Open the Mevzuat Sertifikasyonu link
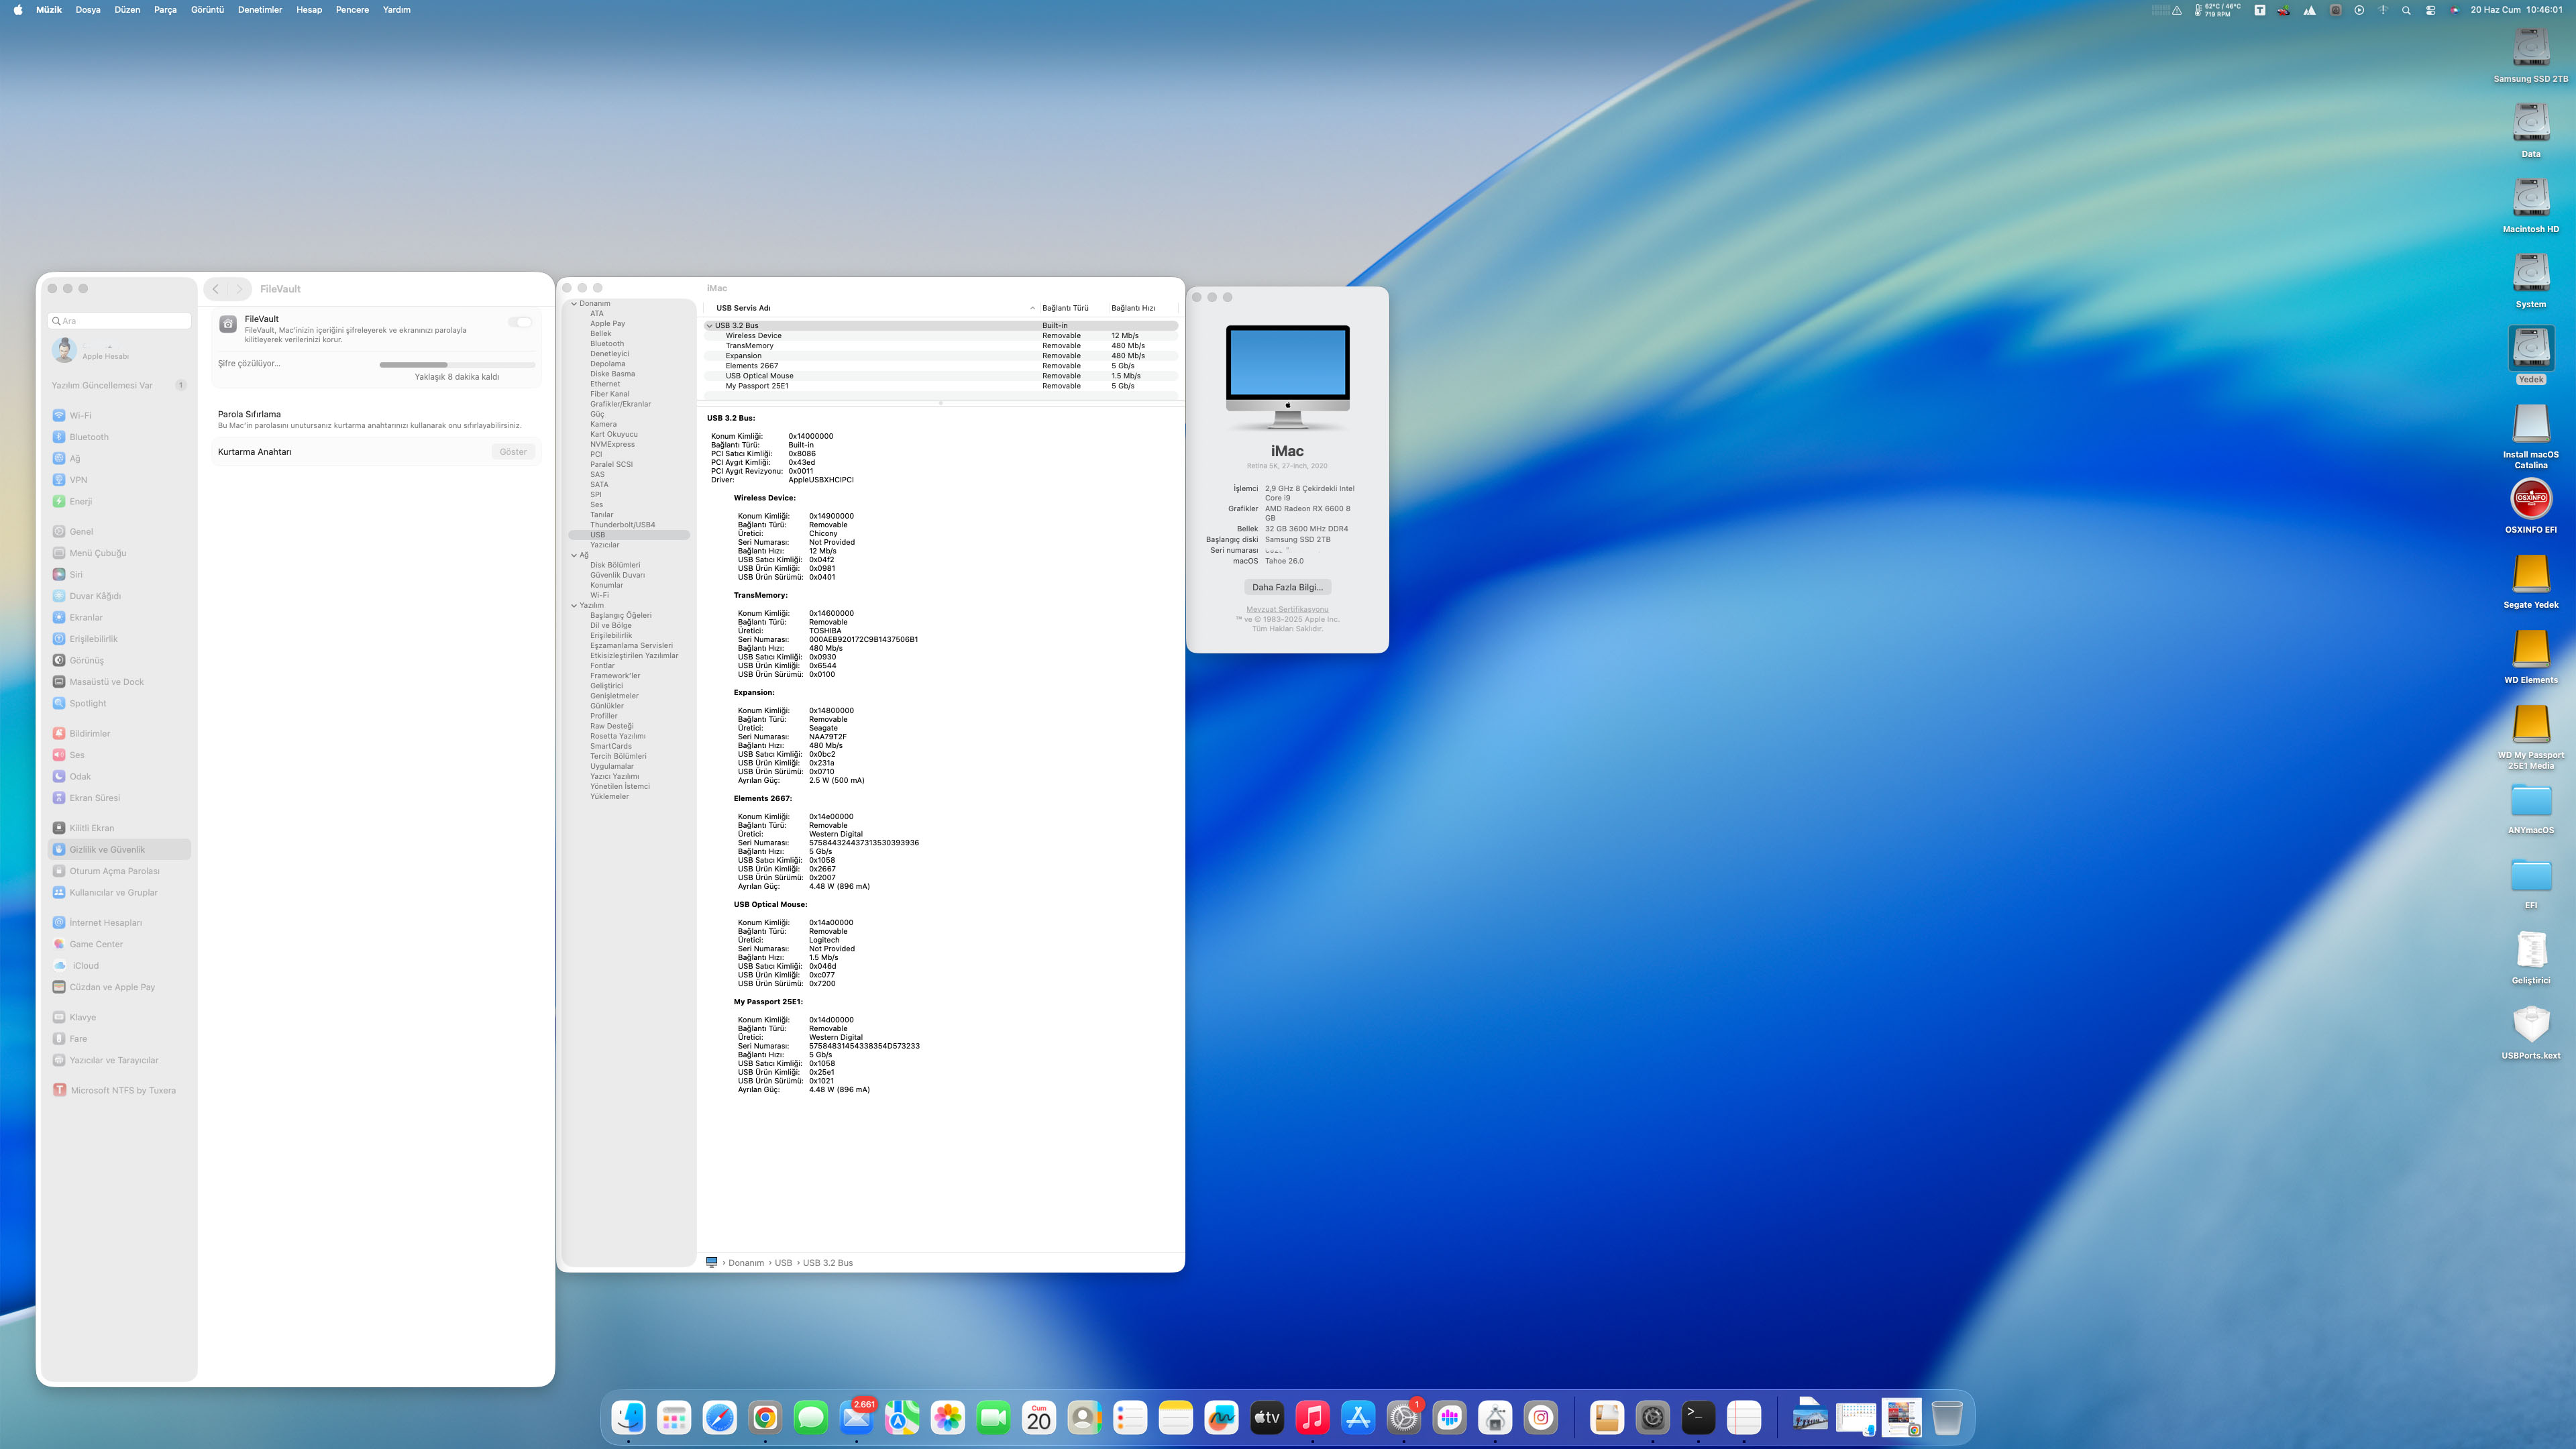This screenshot has height=1449, width=2576. (x=1287, y=609)
